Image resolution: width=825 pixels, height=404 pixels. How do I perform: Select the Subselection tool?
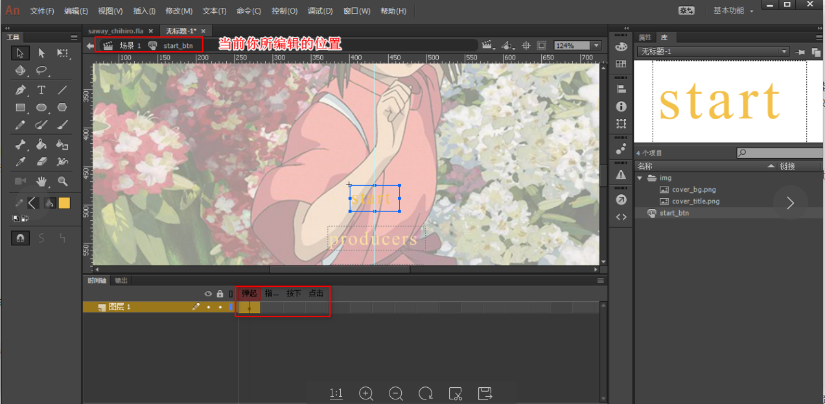tap(41, 53)
